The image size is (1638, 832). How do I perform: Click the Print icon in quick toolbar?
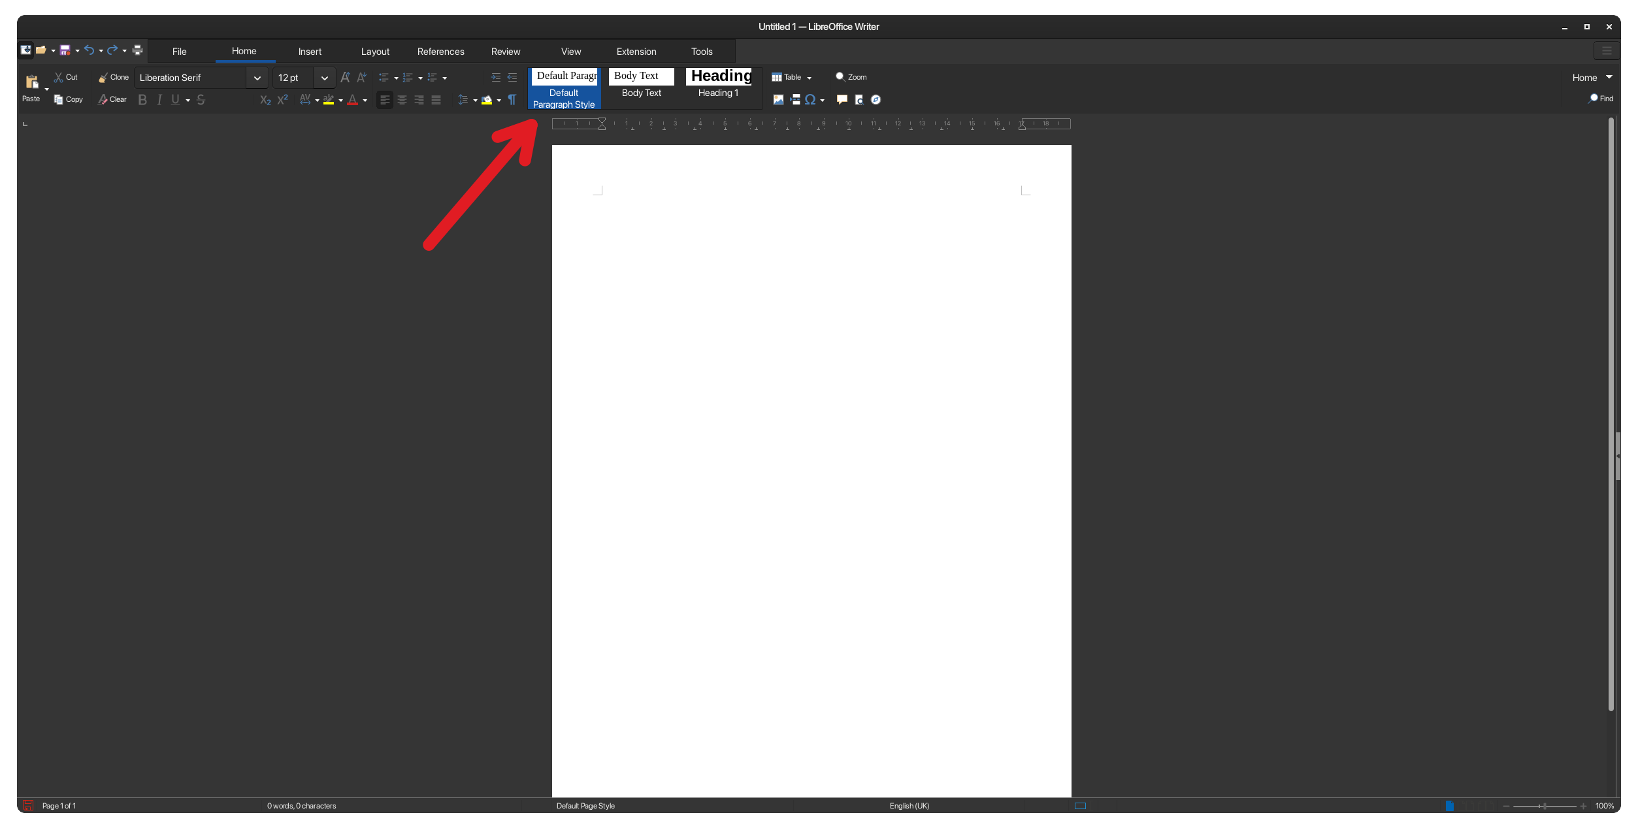(137, 50)
